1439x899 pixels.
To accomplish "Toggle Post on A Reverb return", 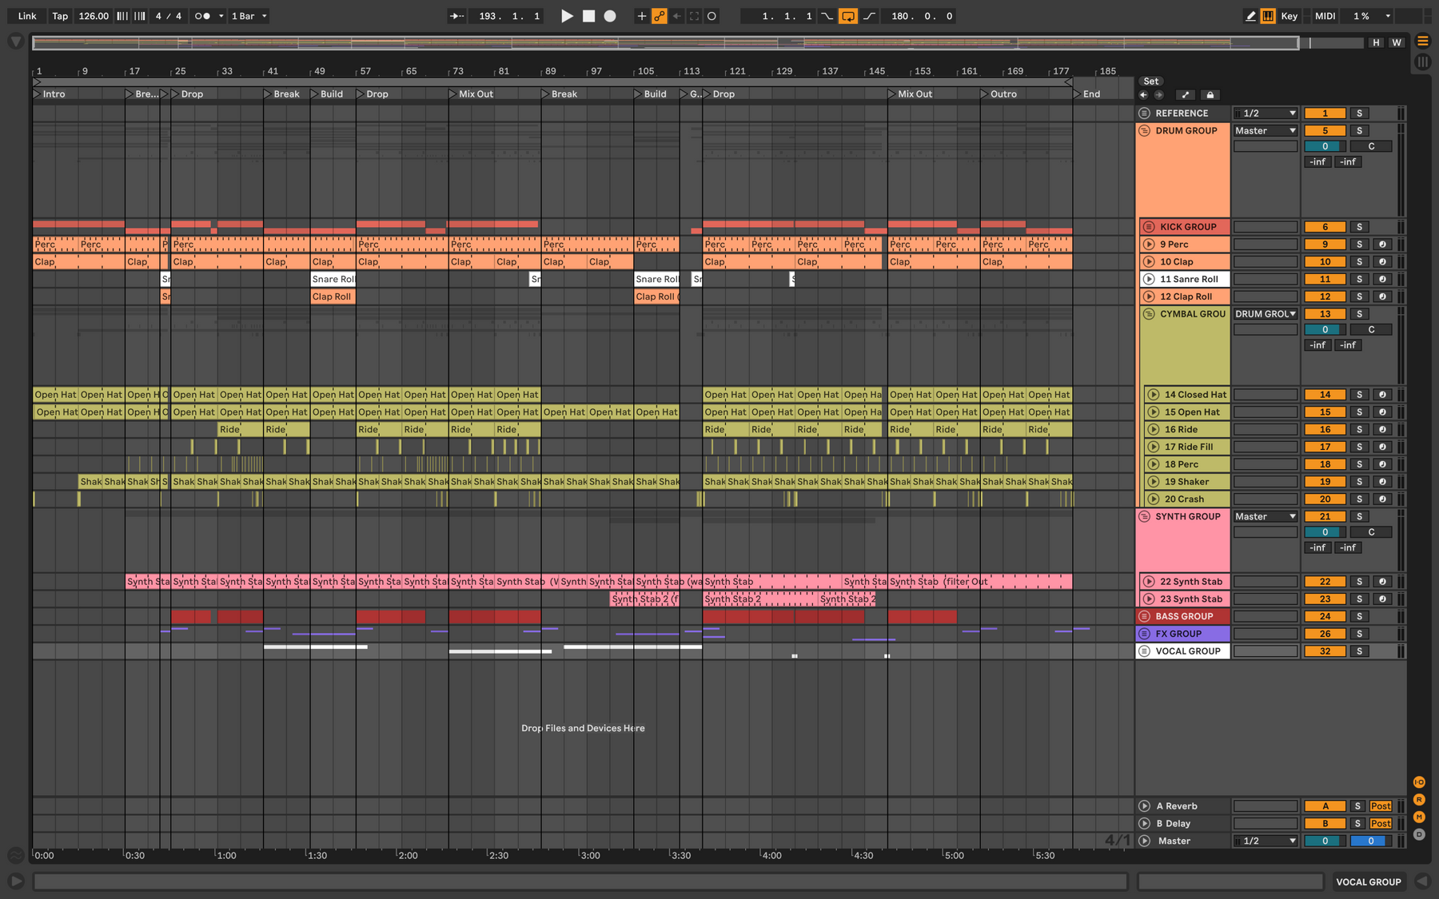I will tap(1381, 806).
